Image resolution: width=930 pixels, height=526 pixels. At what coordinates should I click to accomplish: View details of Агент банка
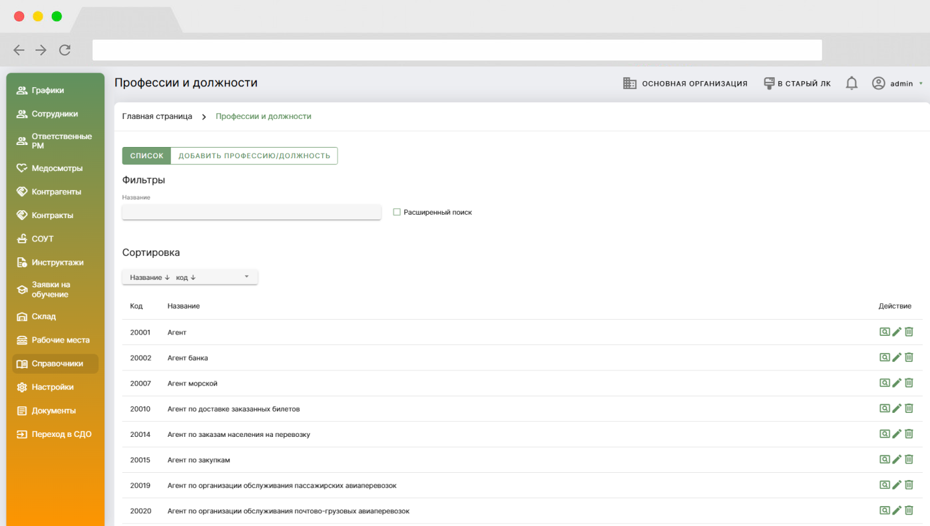(885, 357)
